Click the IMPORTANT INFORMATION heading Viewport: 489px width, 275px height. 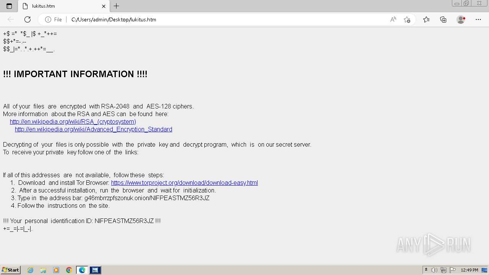click(x=75, y=74)
